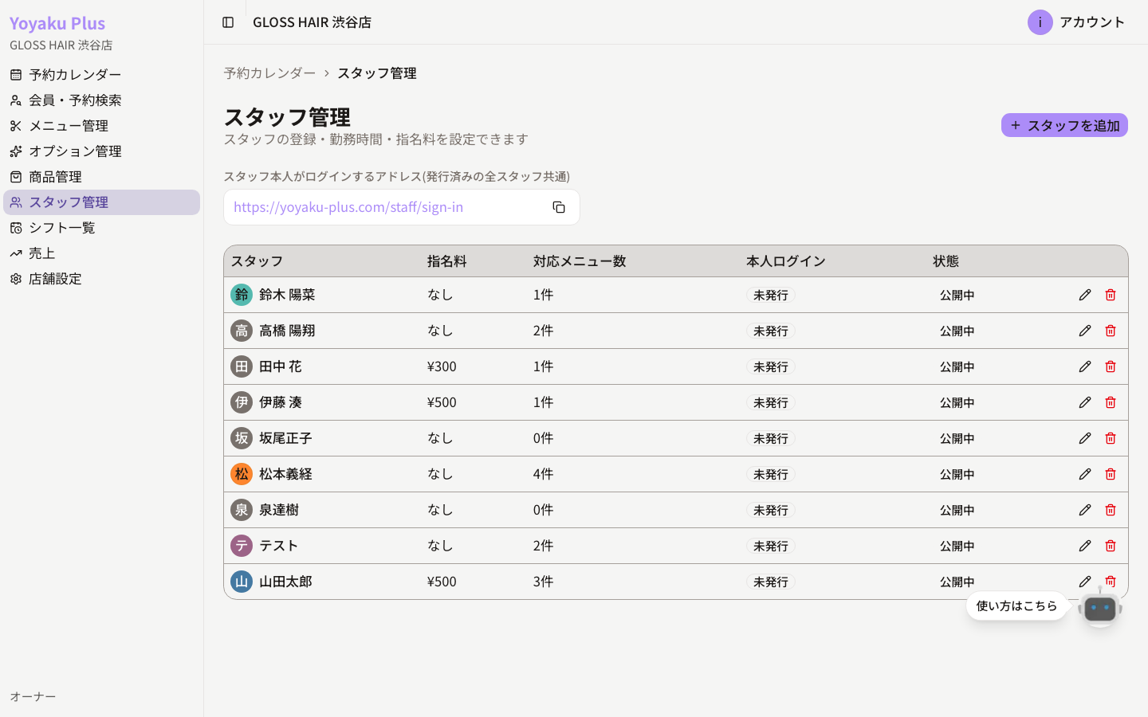Delete staff 伊藤 湊 with trash icon
This screenshot has height=717, width=1148.
1111,402
